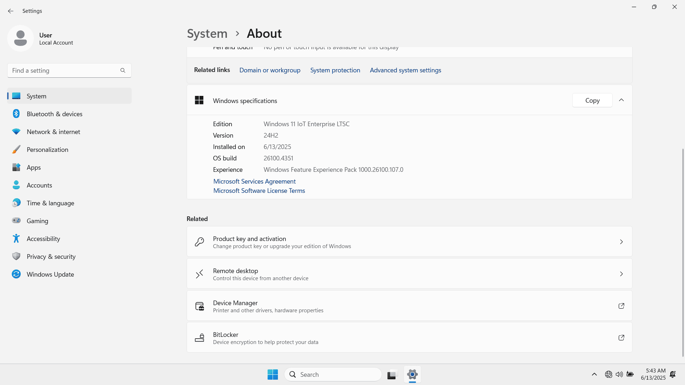Viewport: 685px width, 385px height.
Task: Open the taskbar clock and date
Action: [653, 374]
